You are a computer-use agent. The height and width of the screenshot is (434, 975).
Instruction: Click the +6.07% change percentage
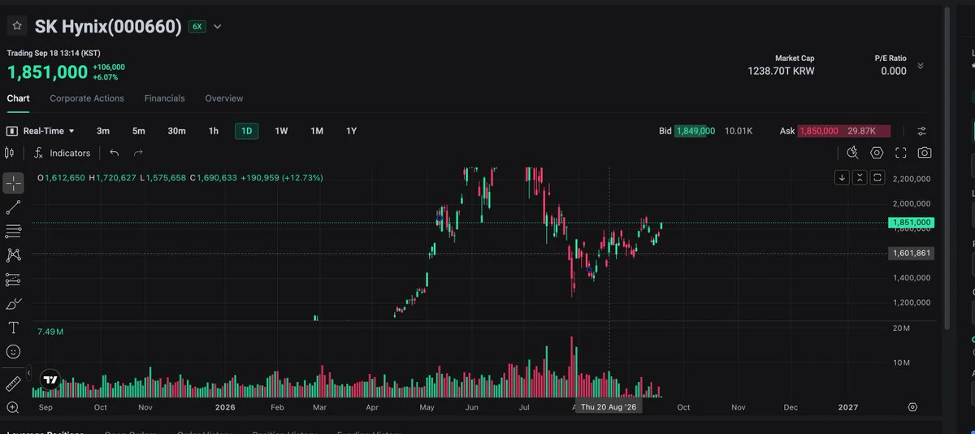106,77
